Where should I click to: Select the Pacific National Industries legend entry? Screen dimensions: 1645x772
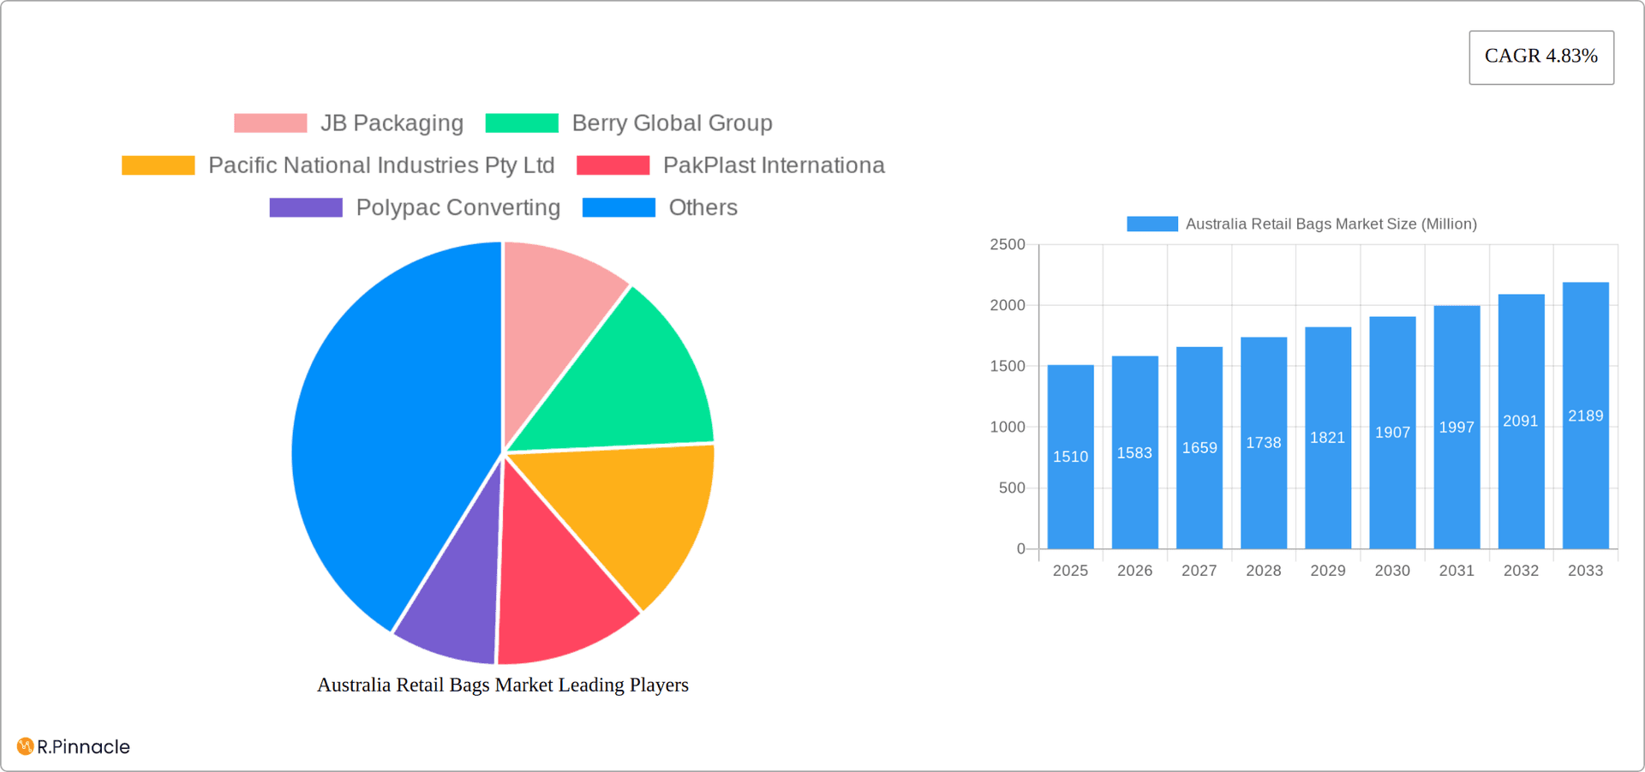pos(381,165)
